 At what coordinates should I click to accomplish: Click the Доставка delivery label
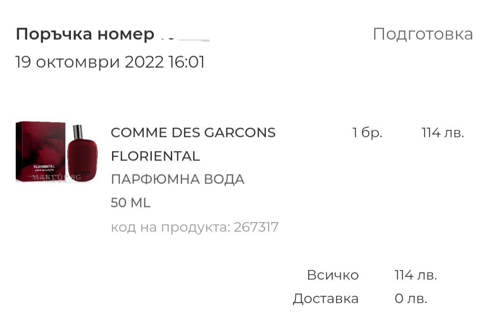coord(325,299)
